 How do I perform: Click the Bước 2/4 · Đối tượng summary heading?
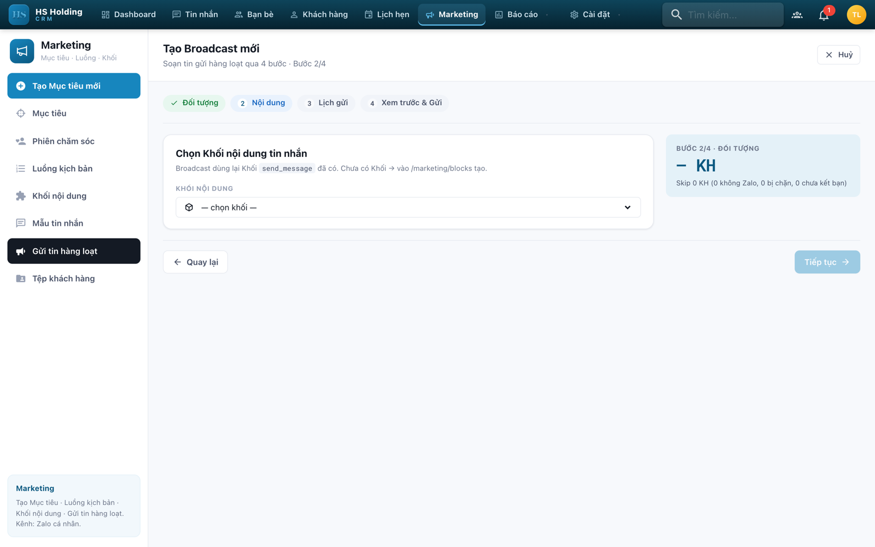(x=717, y=148)
